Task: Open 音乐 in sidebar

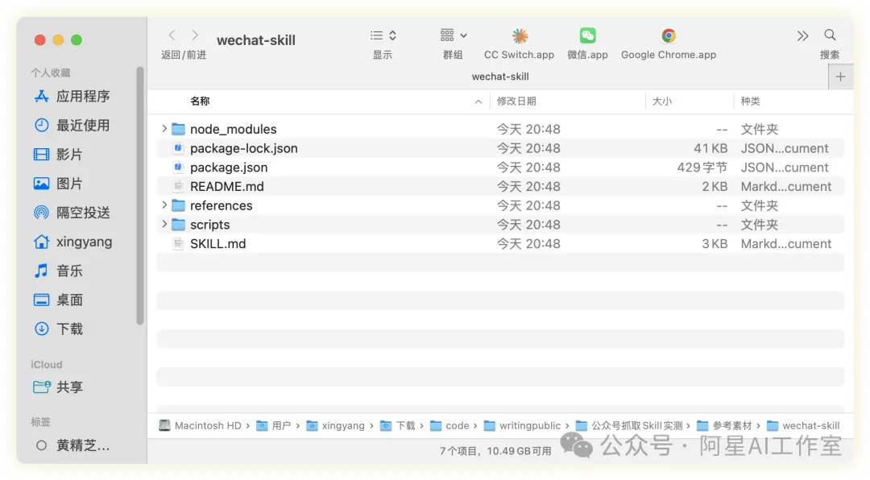Action: (58, 271)
